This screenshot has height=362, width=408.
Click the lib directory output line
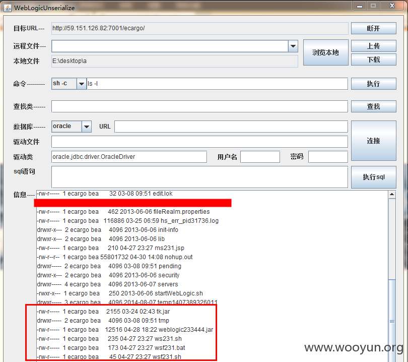click(x=101, y=239)
